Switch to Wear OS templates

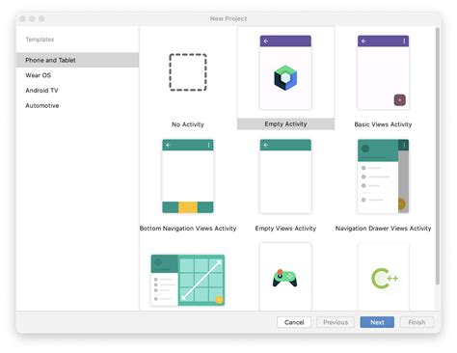tap(77, 75)
